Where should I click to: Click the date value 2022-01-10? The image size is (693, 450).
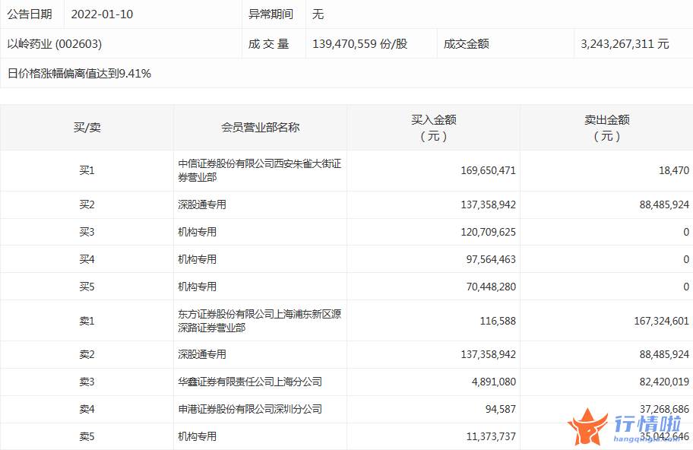102,14
